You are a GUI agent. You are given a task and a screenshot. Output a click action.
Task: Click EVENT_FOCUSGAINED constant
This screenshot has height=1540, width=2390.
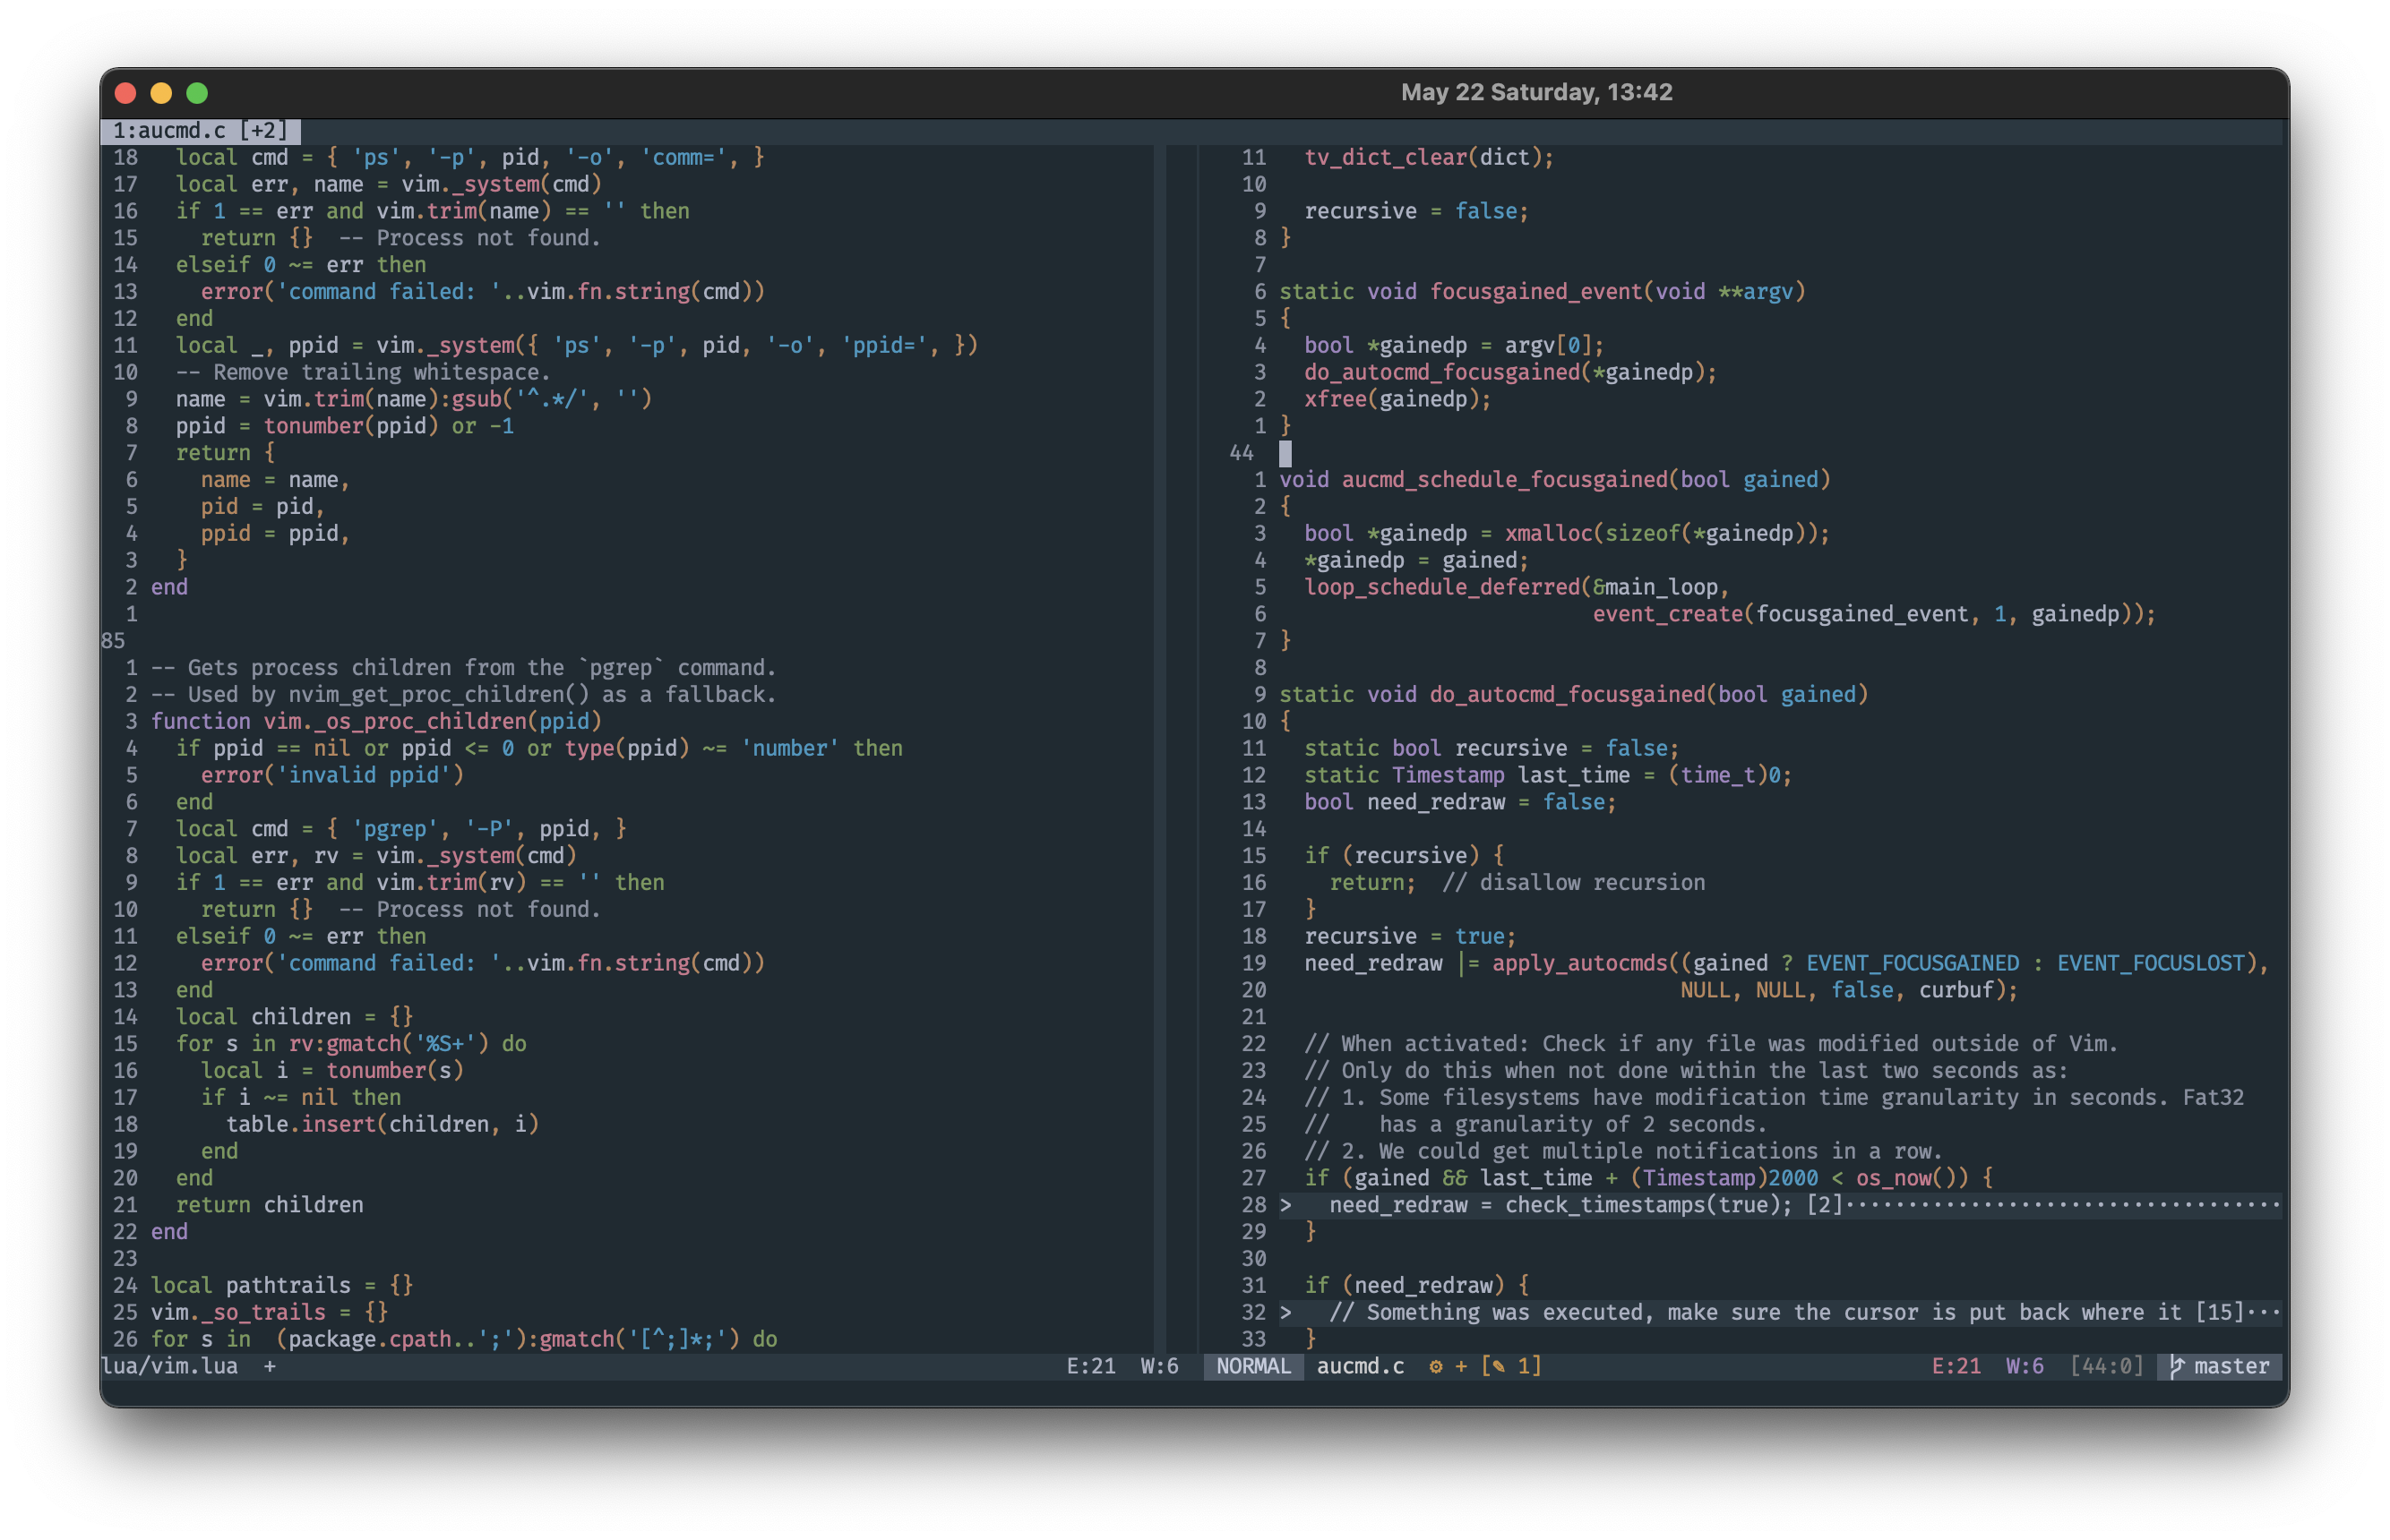point(1913,963)
